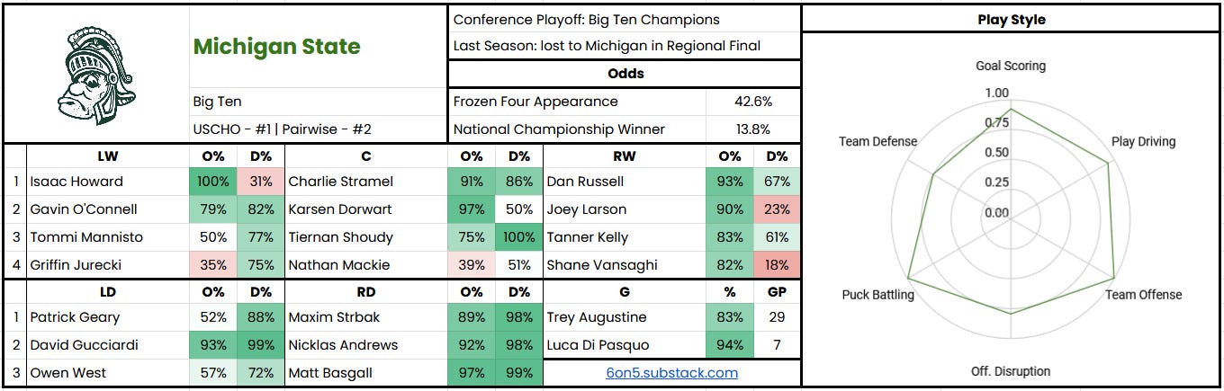1224x391 pixels.
Task: Click the Team Offense radar label
Action: [1143, 295]
